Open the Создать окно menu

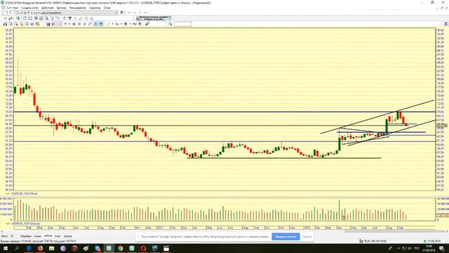29,8
